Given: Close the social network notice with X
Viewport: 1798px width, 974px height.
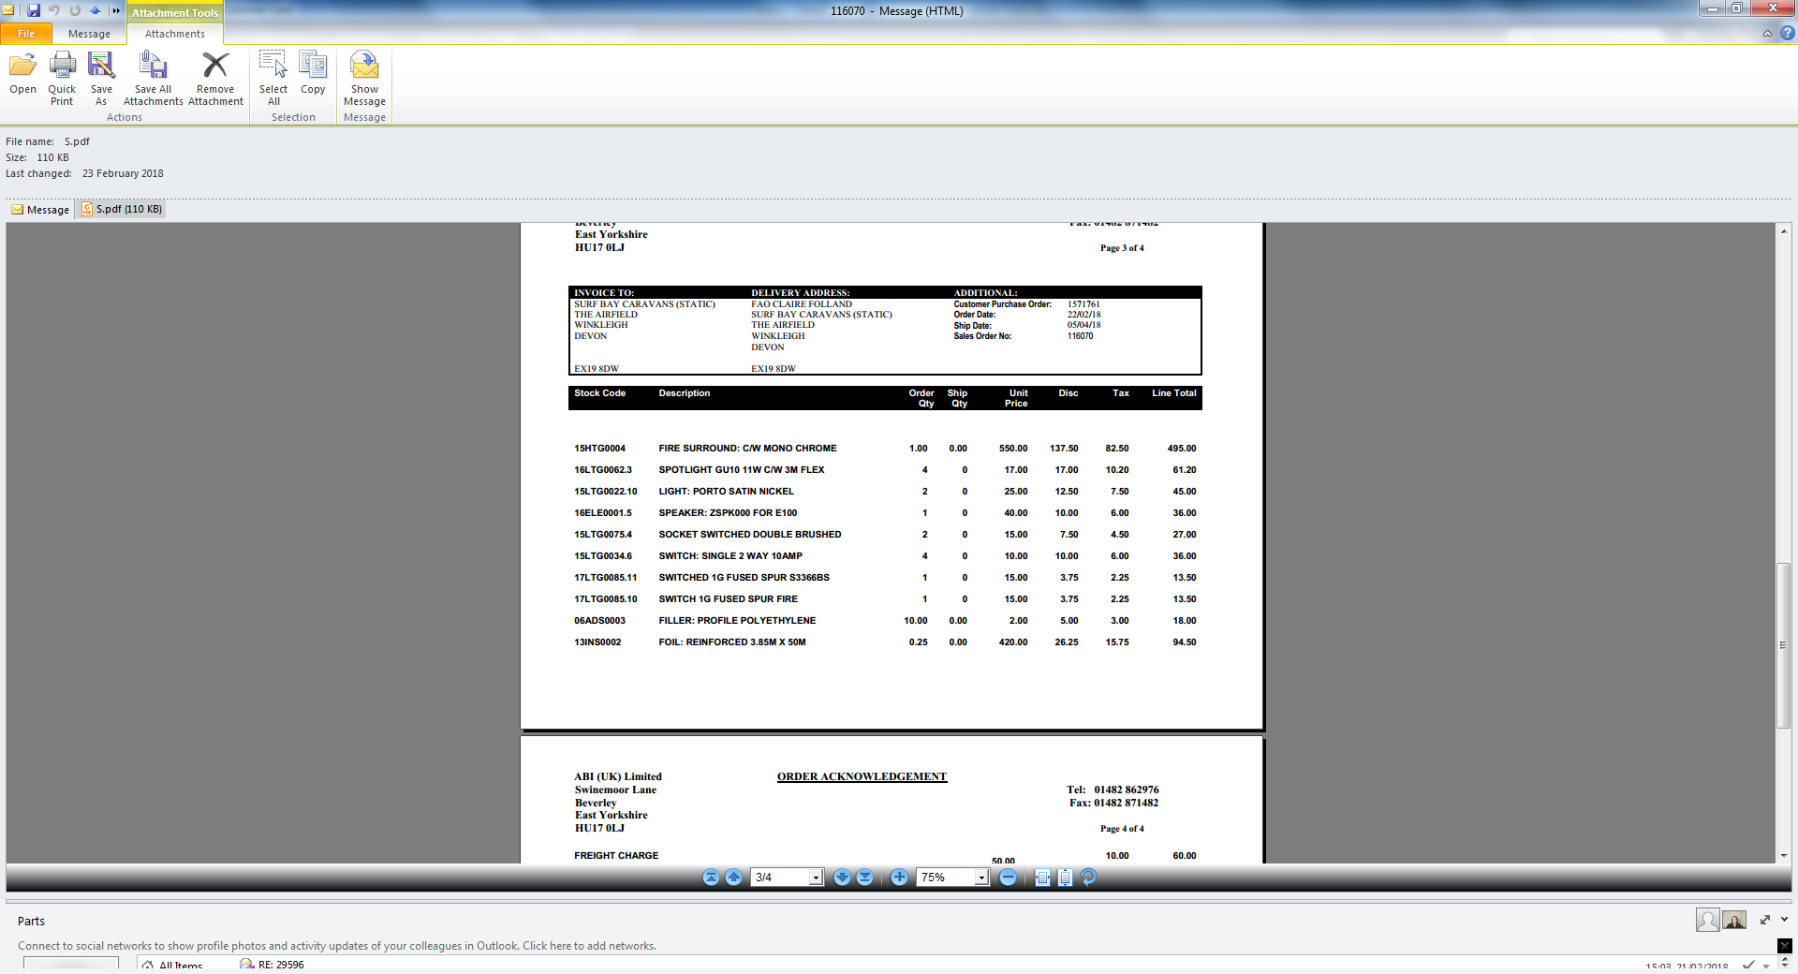Looking at the screenshot, I should point(1785,946).
